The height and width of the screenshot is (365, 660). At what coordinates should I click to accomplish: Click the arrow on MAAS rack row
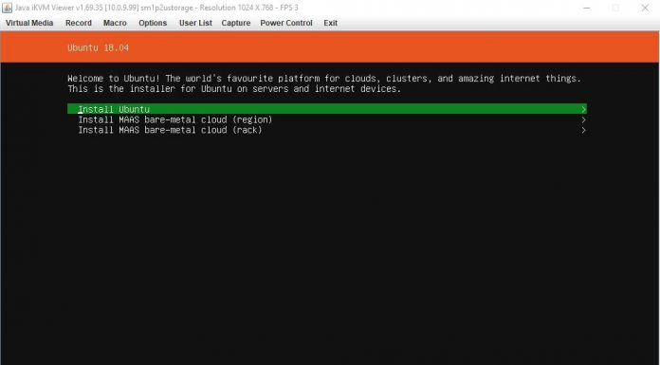(x=583, y=131)
